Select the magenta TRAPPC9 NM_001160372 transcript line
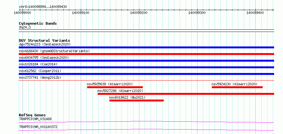Image resolution: width=283 pixels, height=134 pixels. [x=146, y=130]
